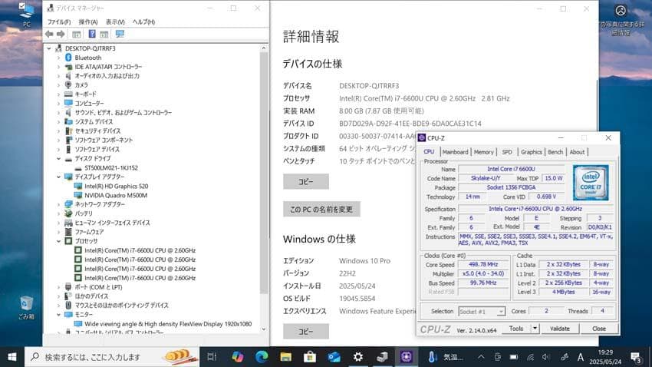Image resolution: width=652 pixels, height=367 pixels.
Task: Click the Tools button in CPU-Z
Action: [516, 329]
